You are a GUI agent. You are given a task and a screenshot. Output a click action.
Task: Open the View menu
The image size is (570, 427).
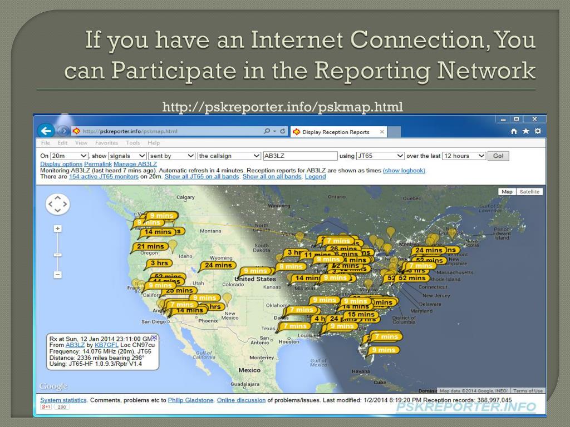81,143
